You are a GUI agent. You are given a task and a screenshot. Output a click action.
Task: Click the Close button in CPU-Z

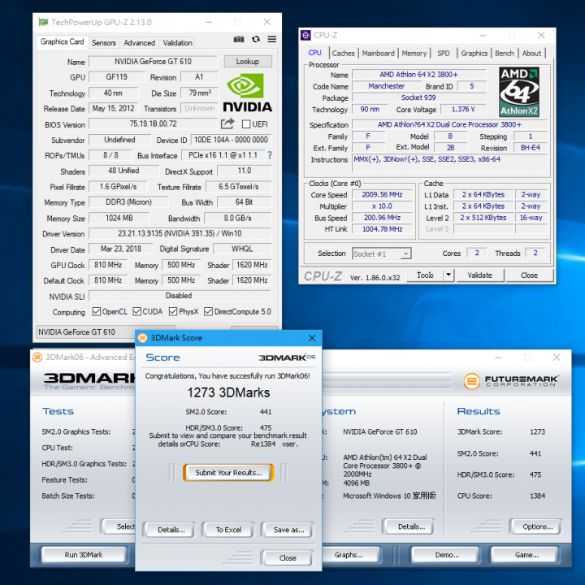click(529, 275)
